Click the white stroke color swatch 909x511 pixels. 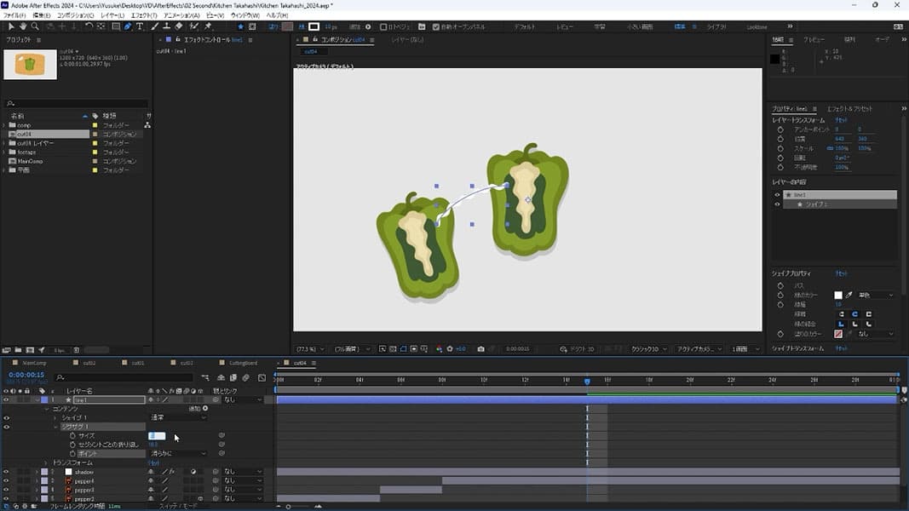pos(838,296)
